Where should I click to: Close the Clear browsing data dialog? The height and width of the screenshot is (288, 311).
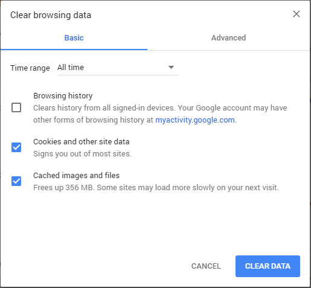point(297,14)
